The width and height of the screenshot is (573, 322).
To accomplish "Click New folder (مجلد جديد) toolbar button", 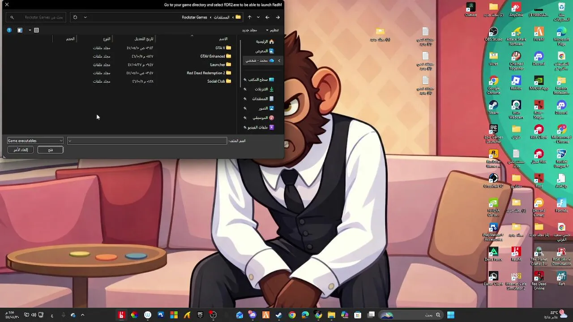I will (x=249, y=30).
